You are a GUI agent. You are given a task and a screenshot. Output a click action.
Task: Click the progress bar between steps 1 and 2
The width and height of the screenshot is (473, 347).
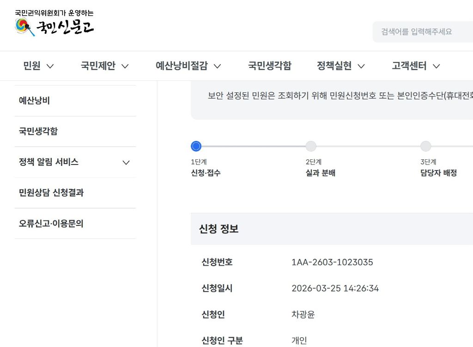click(253, 146)
